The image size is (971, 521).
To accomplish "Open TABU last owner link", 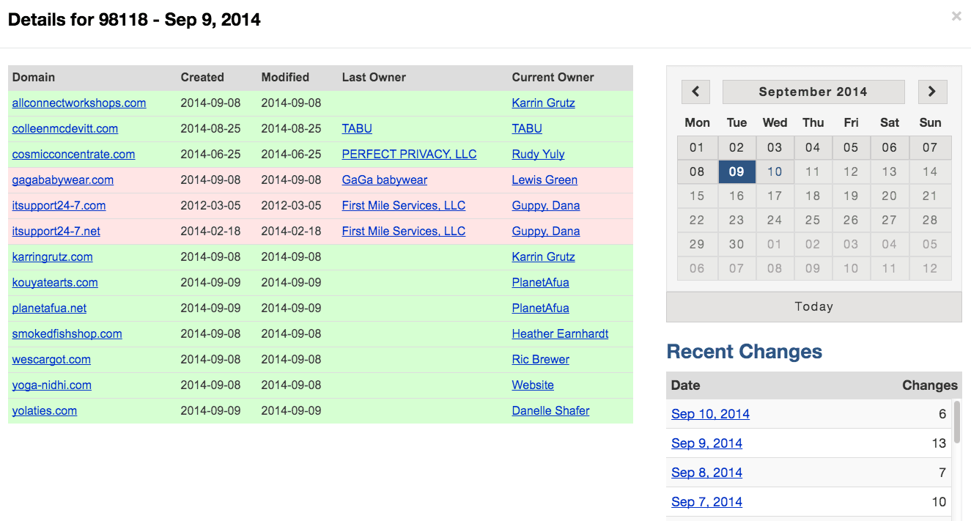I will 357,128.
